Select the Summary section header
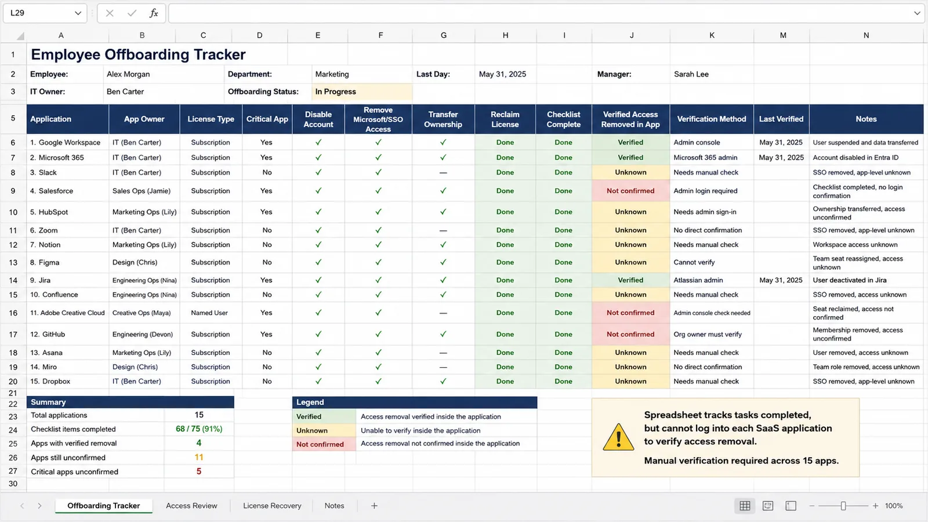The image size is (928, 522). coord(130,402)
